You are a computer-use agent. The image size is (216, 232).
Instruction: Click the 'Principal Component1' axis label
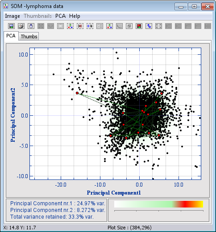(x=114, y=193)
